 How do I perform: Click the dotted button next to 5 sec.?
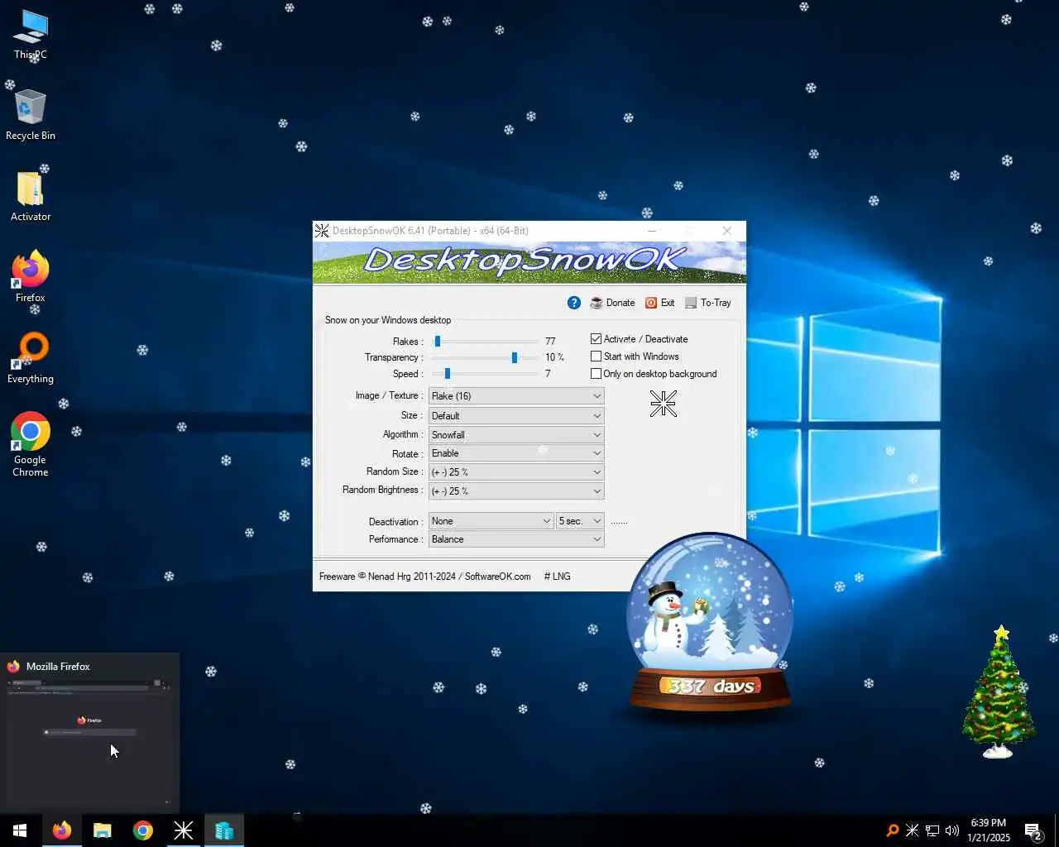click(x=619, y=522)
